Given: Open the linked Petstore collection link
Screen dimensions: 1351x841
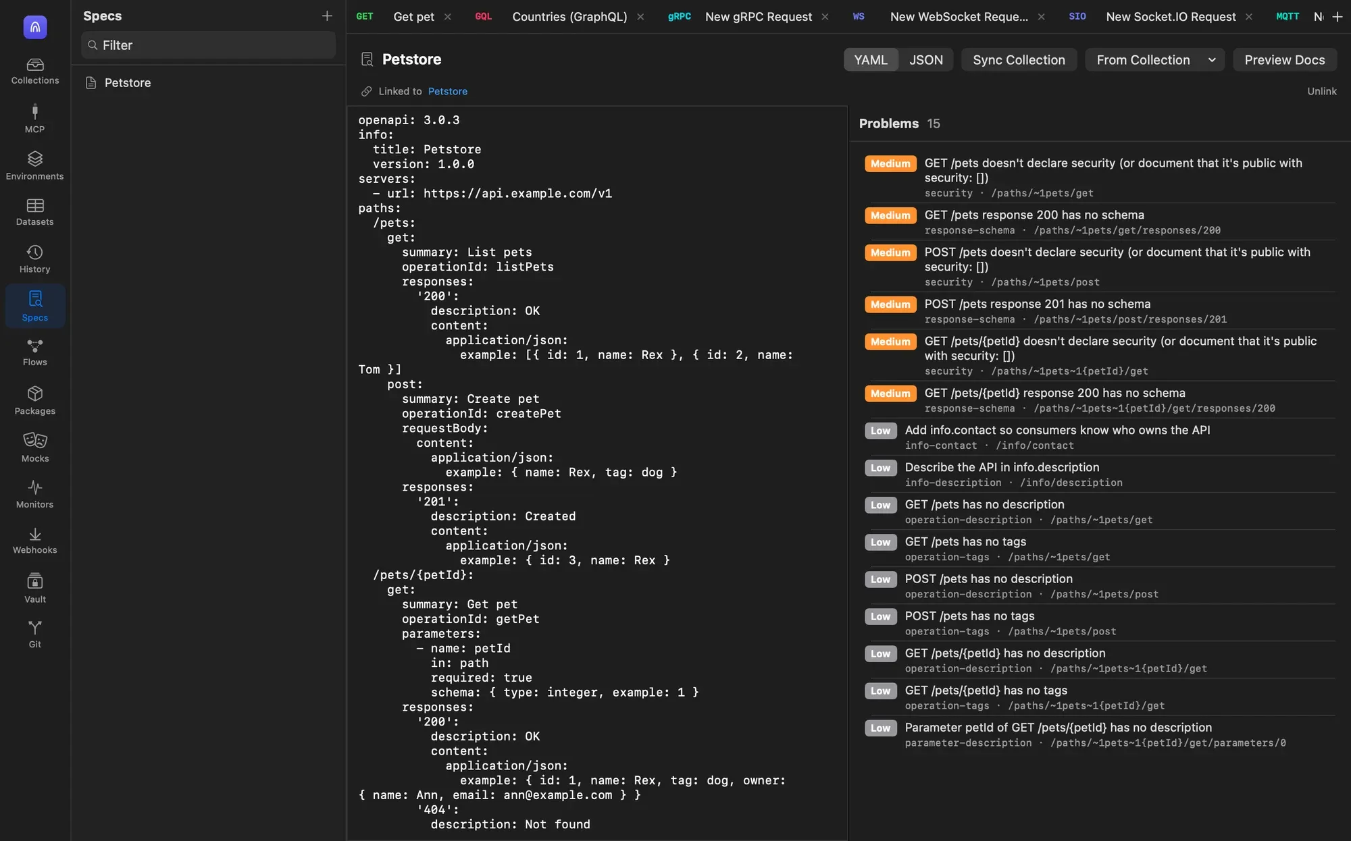Looking at the screenshot, I should pyautogui.click(x=448, y=91).
